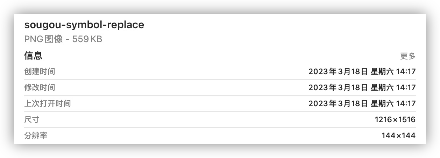Click the "信息" section heading
The width and height of the screenshot is (440, 158).
[x=33, y=56]
